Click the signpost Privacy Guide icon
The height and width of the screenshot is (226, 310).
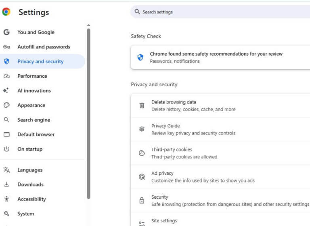(142, 129)
